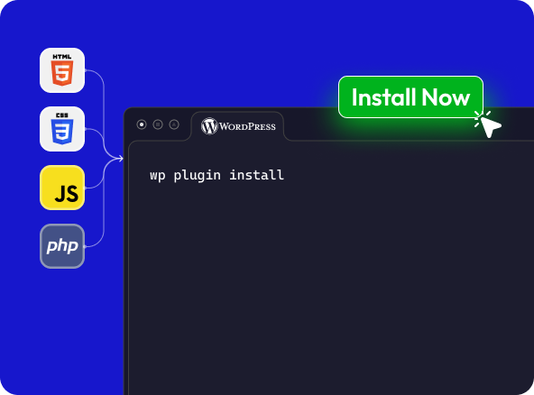Click the square window control button
534x395 pixels.
click(x=158, y=124)
